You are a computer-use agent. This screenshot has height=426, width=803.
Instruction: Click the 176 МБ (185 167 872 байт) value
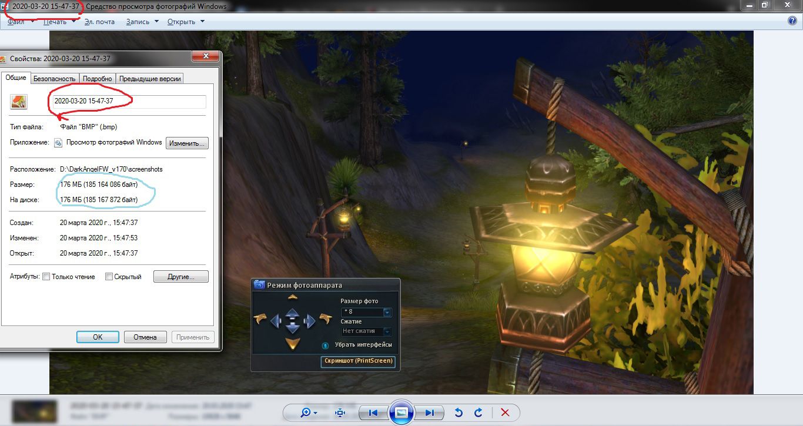pyautogui.click(x=99, y=200)
